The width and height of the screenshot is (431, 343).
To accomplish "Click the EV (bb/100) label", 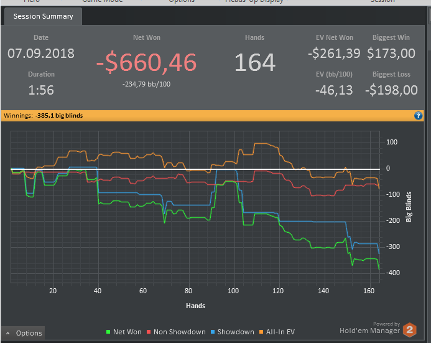I will [x=334, y=74].
